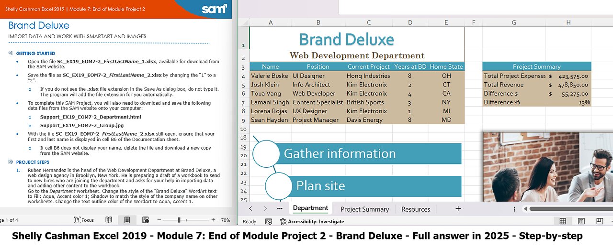Switch on Focus mode in the Word status bar
Image resolution: width=613 pixels, height=249 pixels.
[x=84, y=220]
